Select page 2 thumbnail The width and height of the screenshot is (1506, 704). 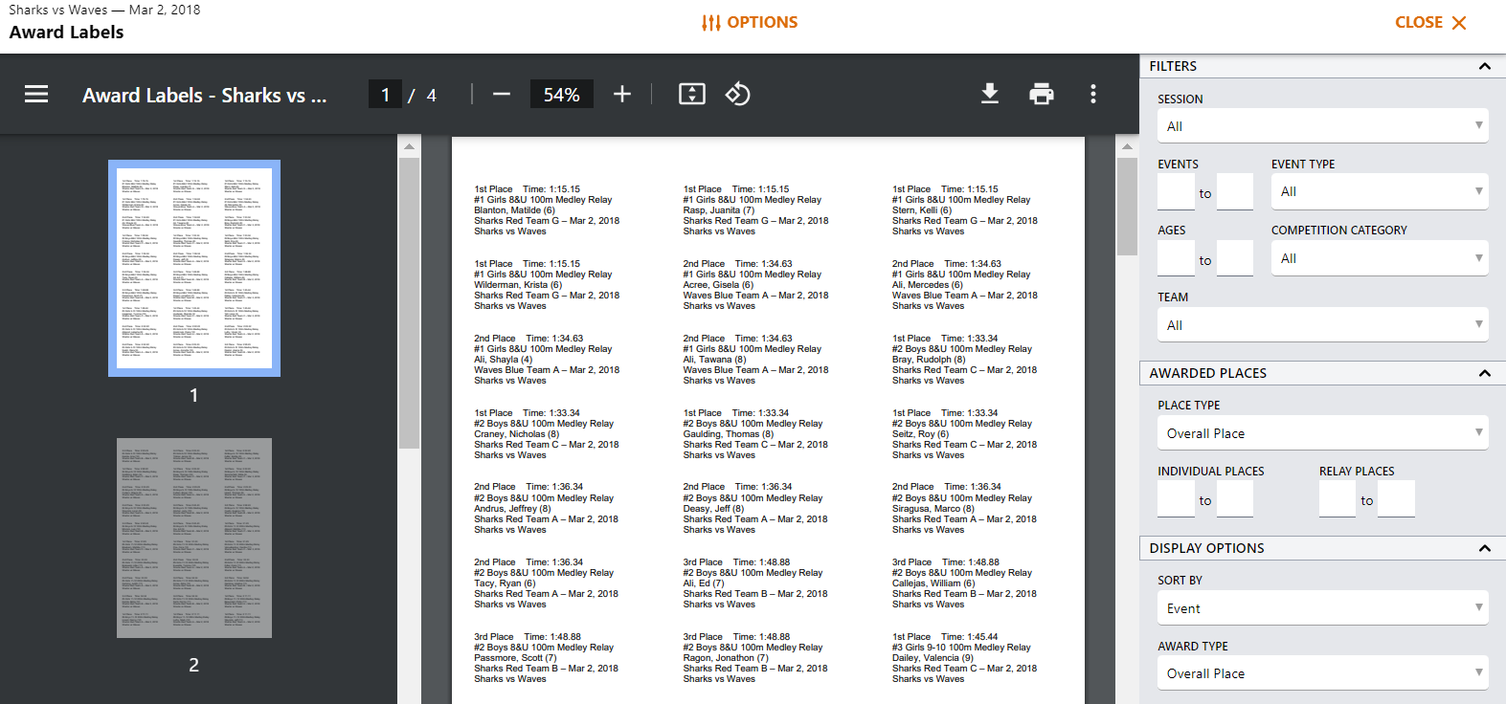pyautogui.click(x=194, y=539)
